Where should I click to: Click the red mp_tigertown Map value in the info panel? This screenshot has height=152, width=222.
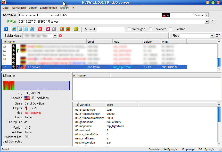click(33, 113)
